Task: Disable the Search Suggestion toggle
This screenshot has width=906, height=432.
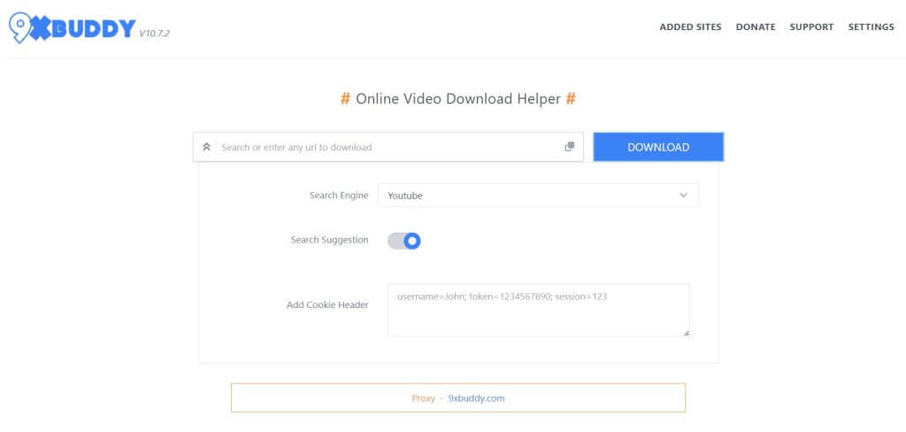Action: point(404,241)
